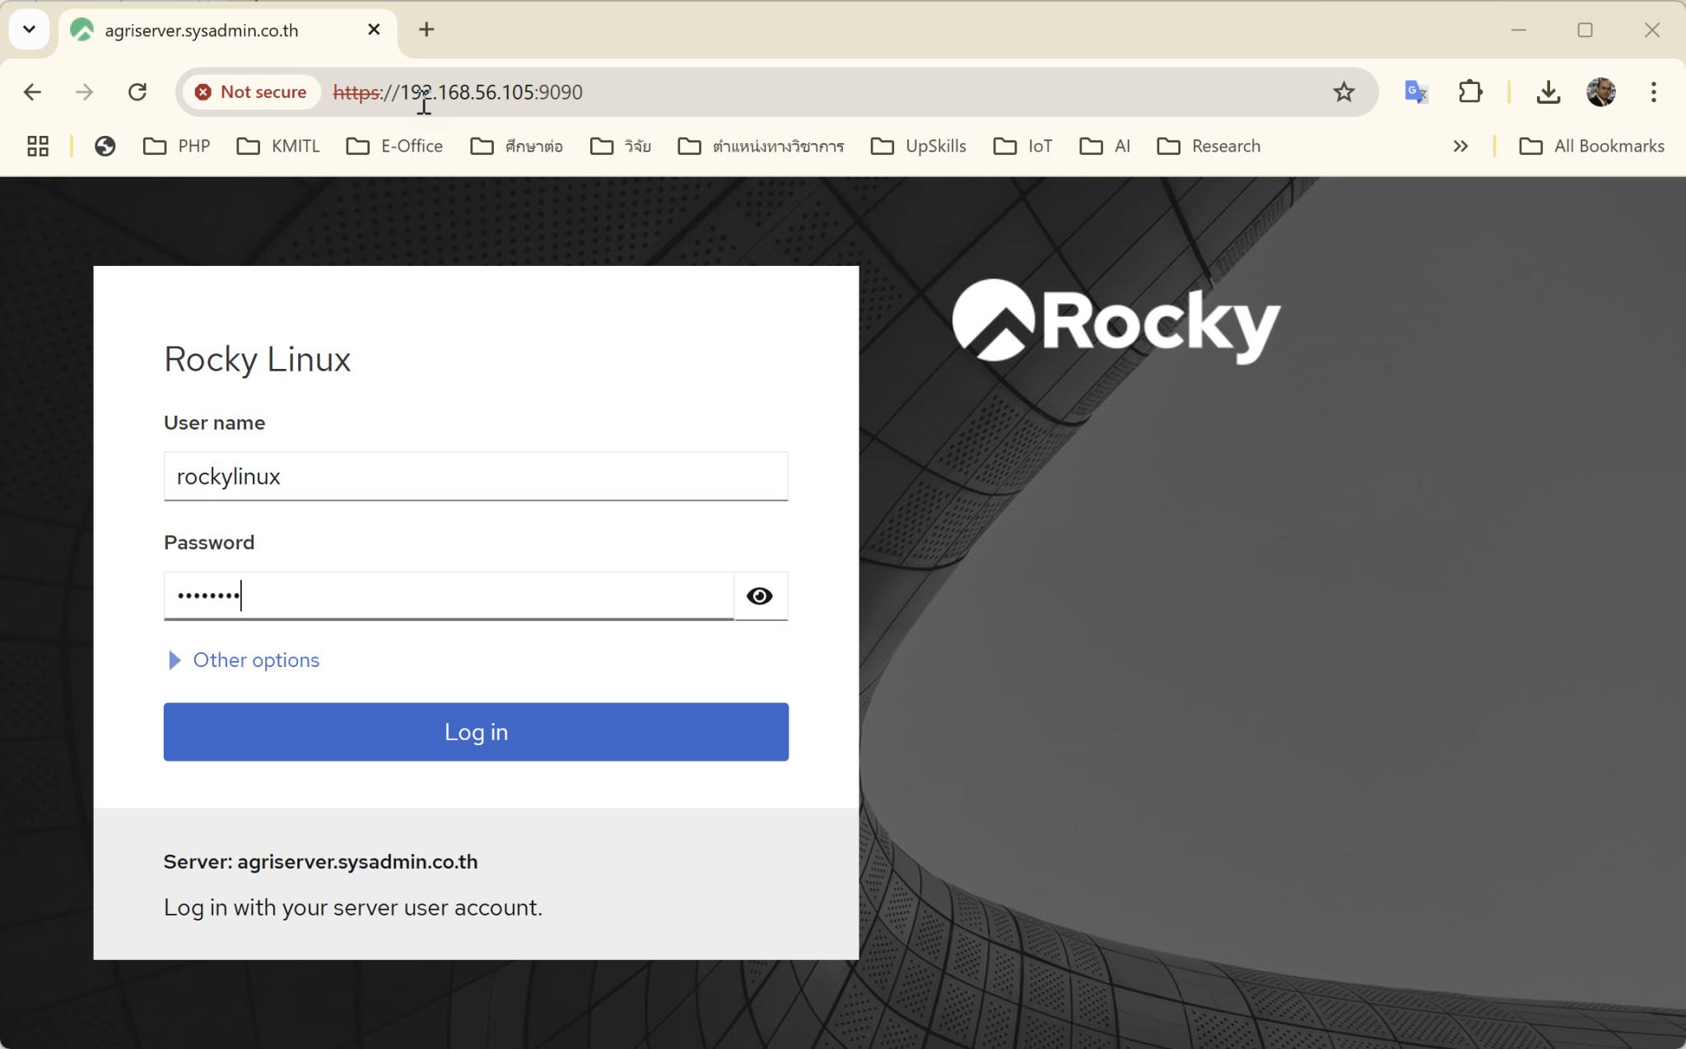Go back to the previous page
The height and width of the screenshot is (1049, 1686).
[31, 91]
